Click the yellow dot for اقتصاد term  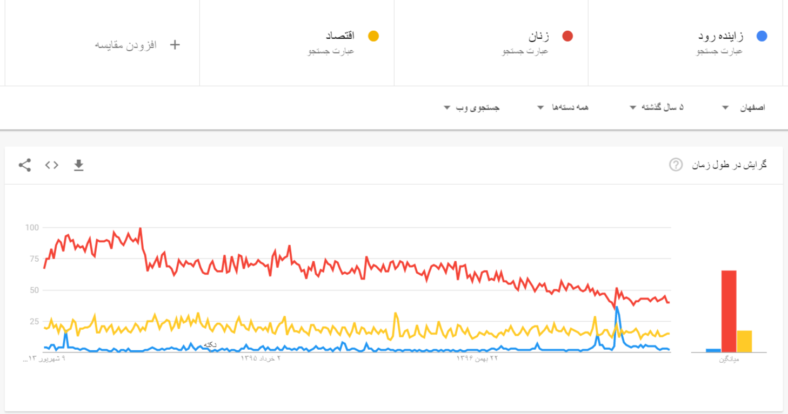tap(373, 36)
